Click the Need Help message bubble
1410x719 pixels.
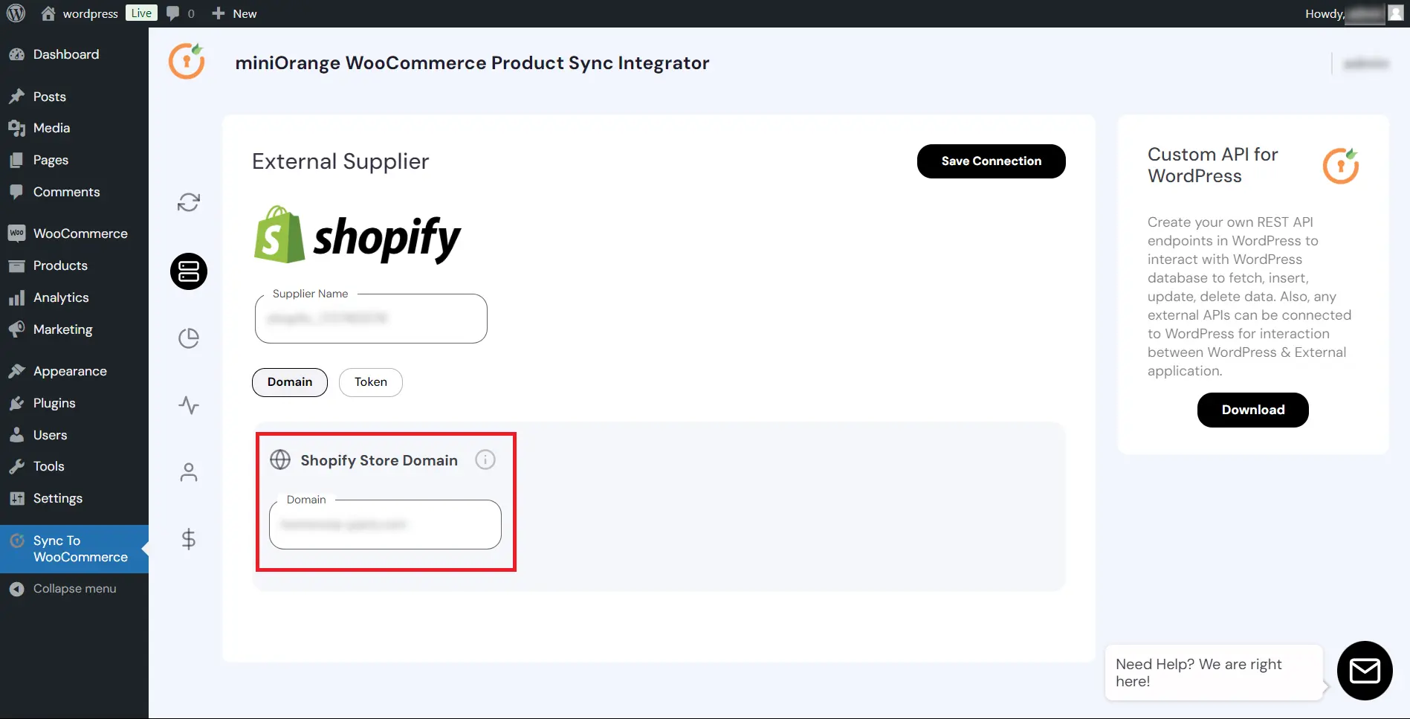pos(1214,673)
